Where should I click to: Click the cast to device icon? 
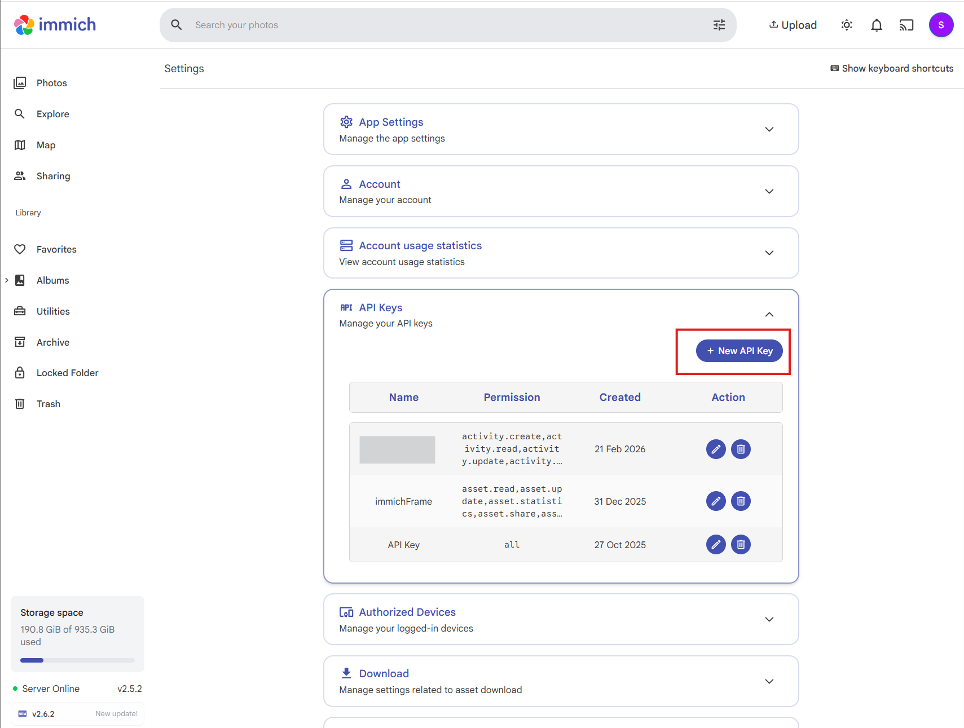tap(906, 25)
